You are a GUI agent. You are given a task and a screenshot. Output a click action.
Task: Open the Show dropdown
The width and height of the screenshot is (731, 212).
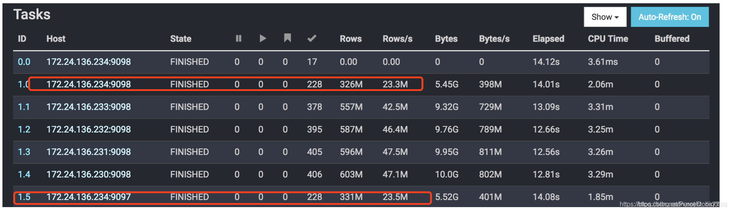click(x=605, y=17)
